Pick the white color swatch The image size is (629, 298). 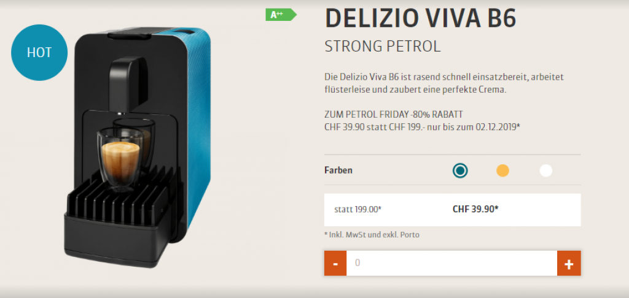click(x=546, y=170)
